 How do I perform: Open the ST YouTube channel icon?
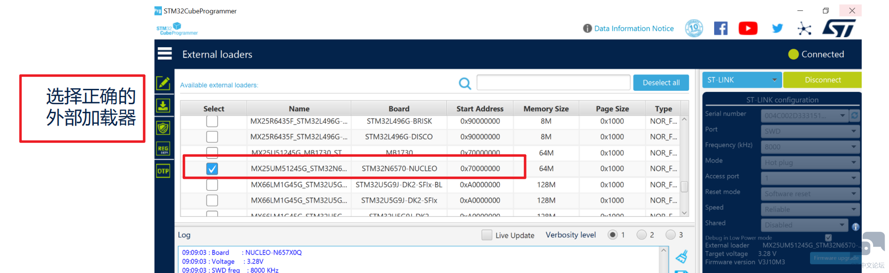[x=747, y=28]
